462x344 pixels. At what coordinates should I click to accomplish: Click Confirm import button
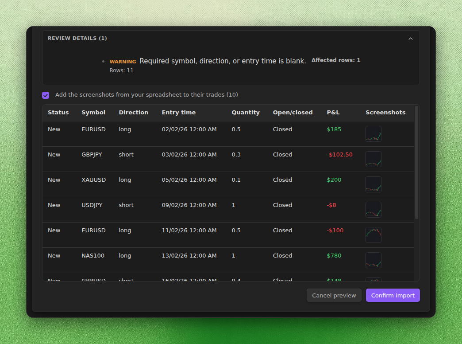(x=393, y=295)
